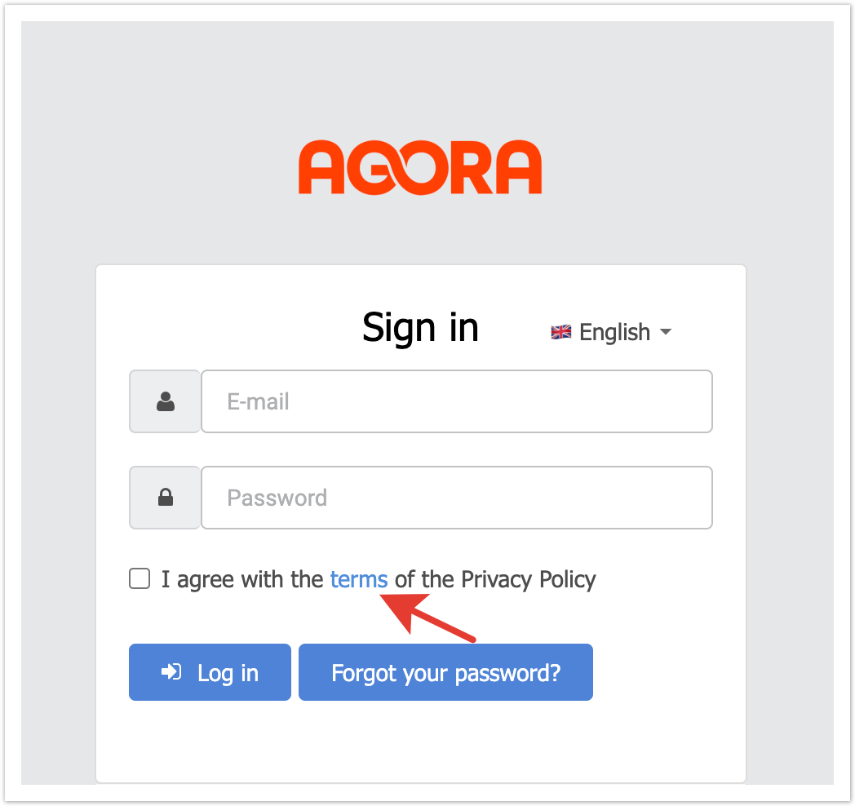The height and width of the screenshot is (806, 855).
Task: Click the UK flag icon
Action: tap(560, 332)
